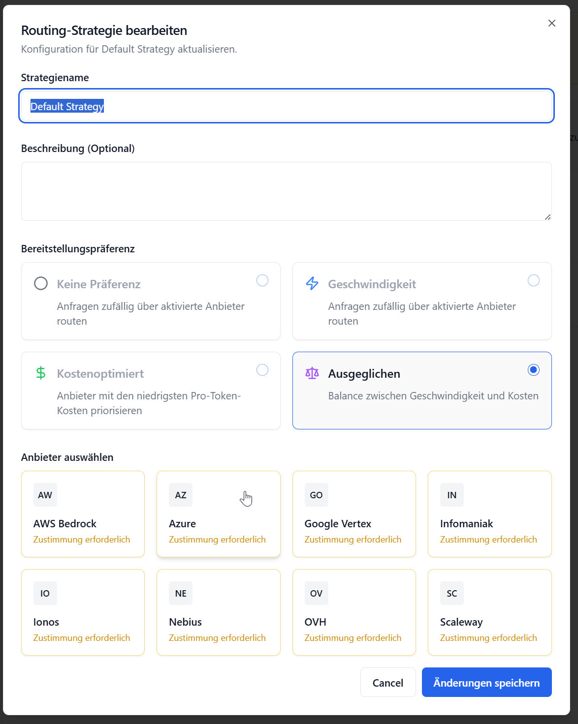This screenshot has width=578, height=724.
Task: Click the lightning icon for Geschwindigkeit
Action: coord(312,283)
